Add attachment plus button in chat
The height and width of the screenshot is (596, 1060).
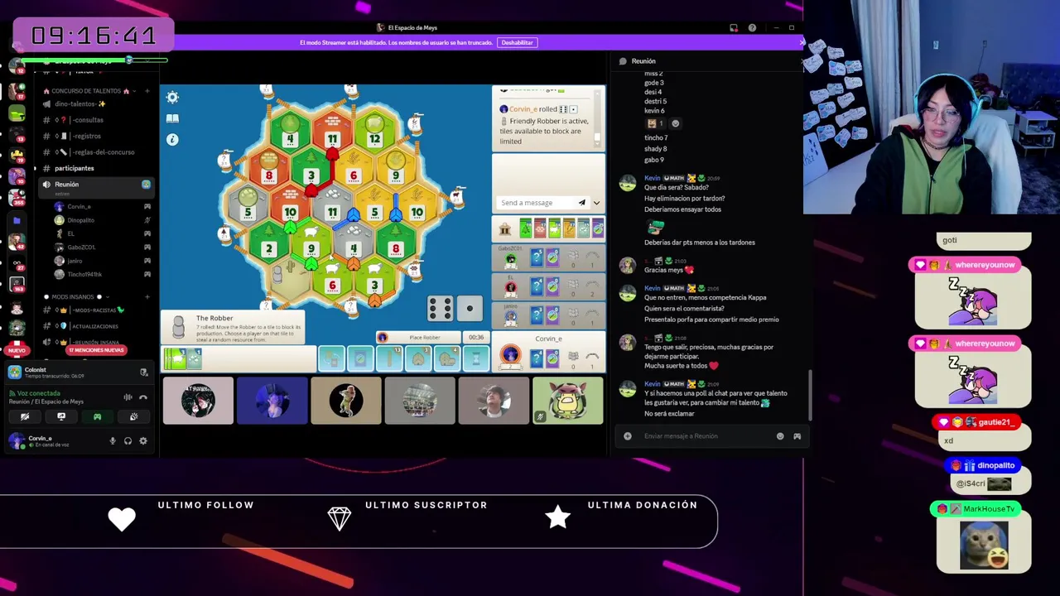click(x=628, y=436)
